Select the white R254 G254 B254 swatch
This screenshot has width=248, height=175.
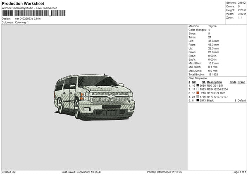point(198,89)
